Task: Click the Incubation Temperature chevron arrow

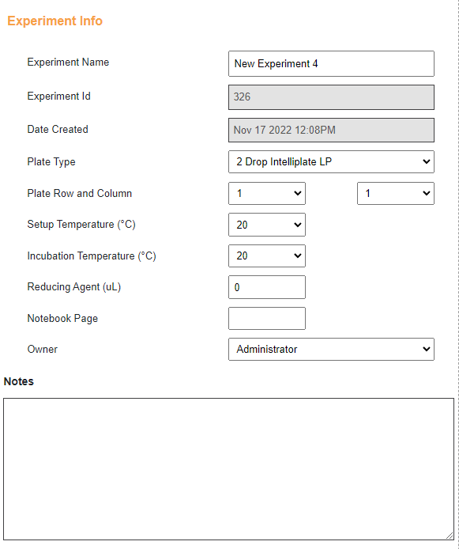Action: click(298, 256)
